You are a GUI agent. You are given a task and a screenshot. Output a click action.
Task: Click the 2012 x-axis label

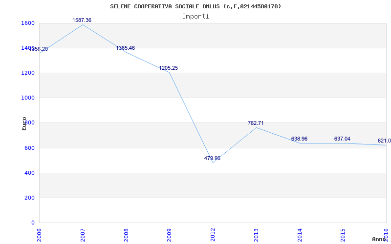tap(213, 235)
